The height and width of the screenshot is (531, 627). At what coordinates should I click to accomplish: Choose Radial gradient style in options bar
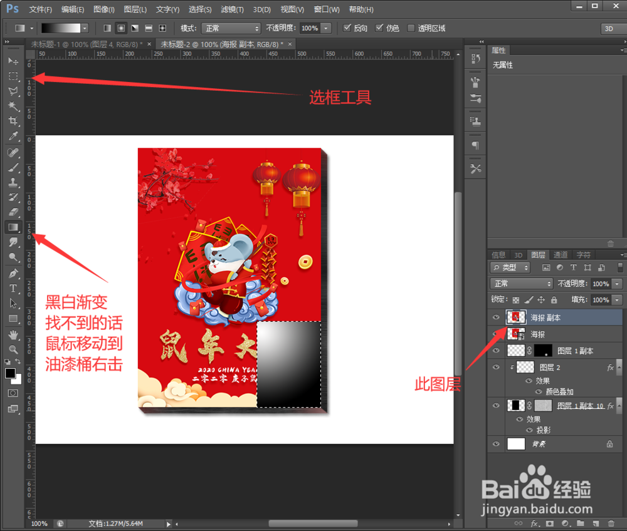(x=121, y=28)
